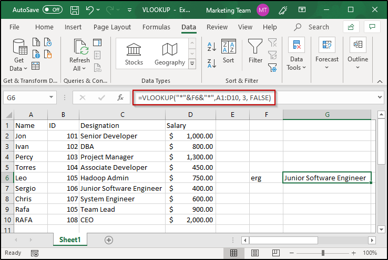Click the Salary header cell
The height and width of the screenshot is (260, 388).
[x=190, y=126]
